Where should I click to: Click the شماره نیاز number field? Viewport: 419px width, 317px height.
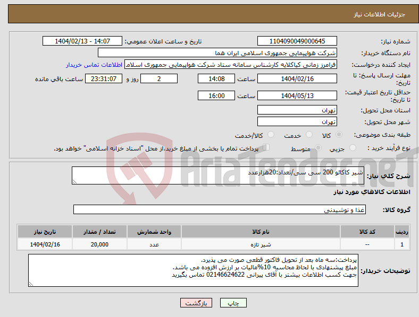pos(297,41)
